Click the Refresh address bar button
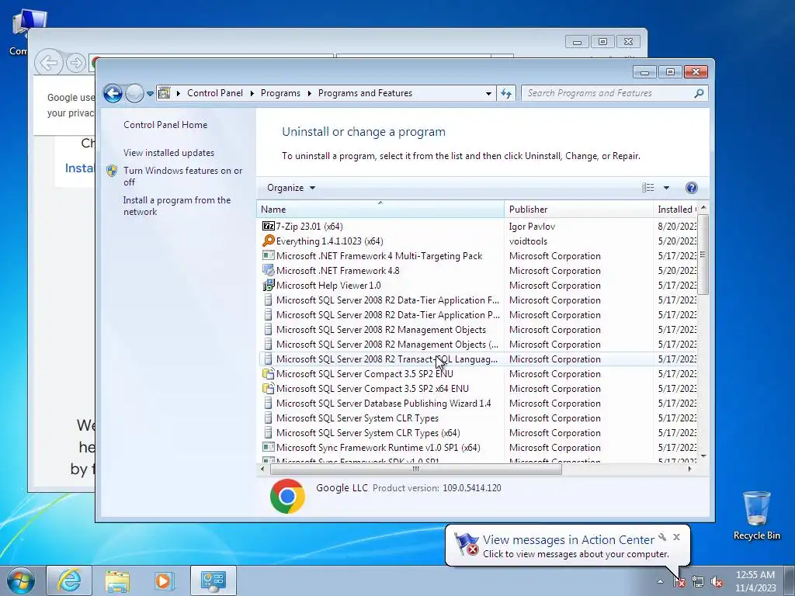This screenshot has height=596, width=795. click(x=506, y=93)
